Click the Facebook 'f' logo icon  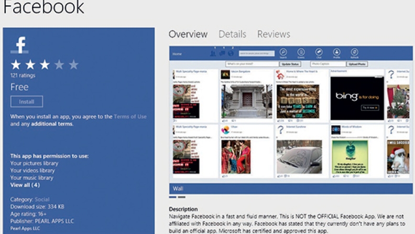[19, 45]
